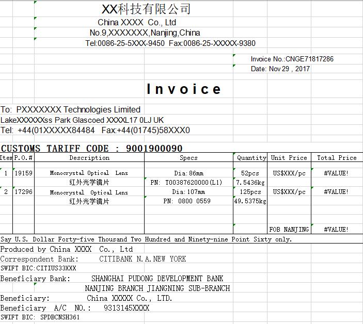Select the 'Description' column header
The height and width of the screenshot is (324, 363).
[x=89, y=158]
